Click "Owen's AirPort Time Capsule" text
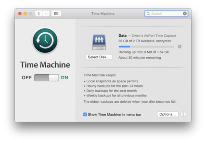Screen dimensions: 206x143 [154, 36]
